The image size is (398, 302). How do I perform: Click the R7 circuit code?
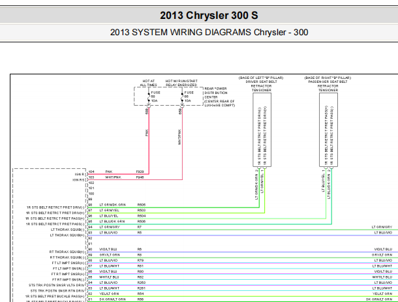(140, 227)
